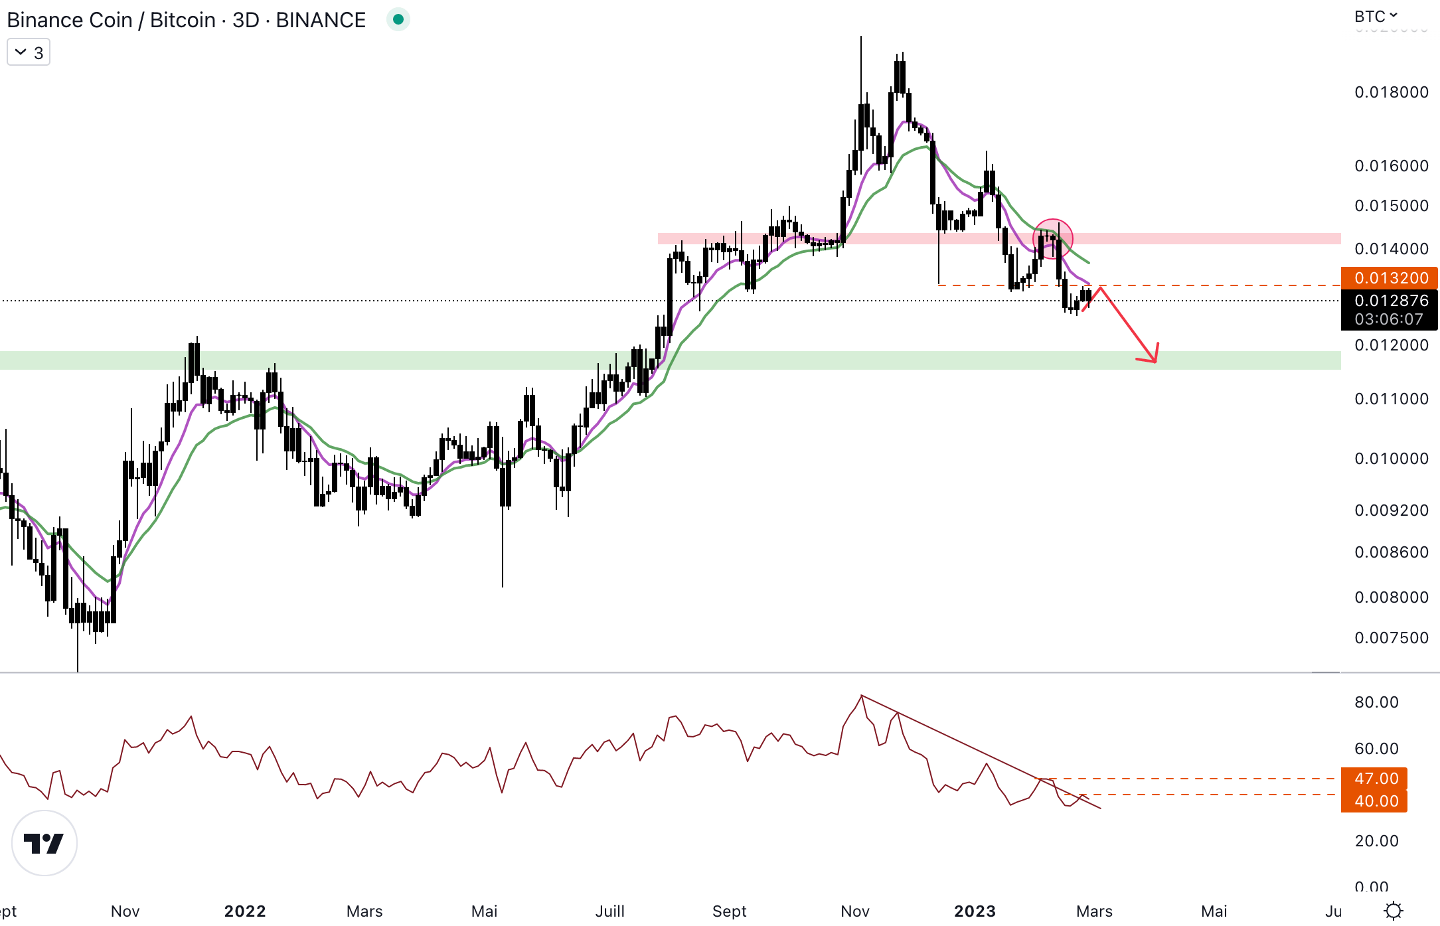Click the current price label 0.012876
Screen dimensions: 1440x926
(x=1390, y=301)
